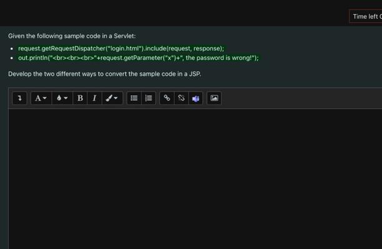This screenshot has width=382, height=249.
Task: Click the Microsoft Teams meeting icon
Action: pos(195,98)
